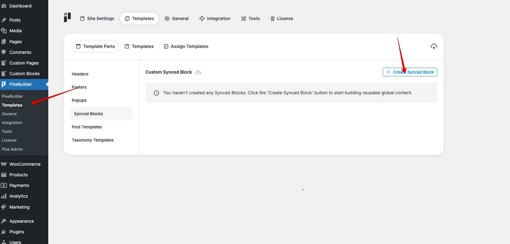The width and height of the screenshot is (510, 244).
Task: Click the cloud upload import icon
Action: tap(434, 46)
